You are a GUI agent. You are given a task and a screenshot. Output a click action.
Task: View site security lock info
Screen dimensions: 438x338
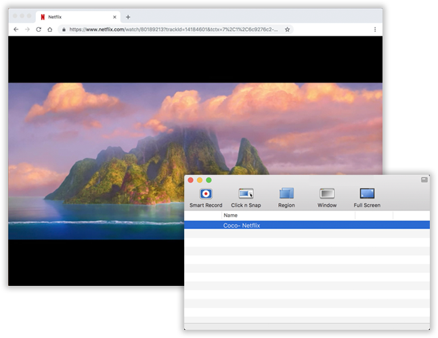click(64, 29)
